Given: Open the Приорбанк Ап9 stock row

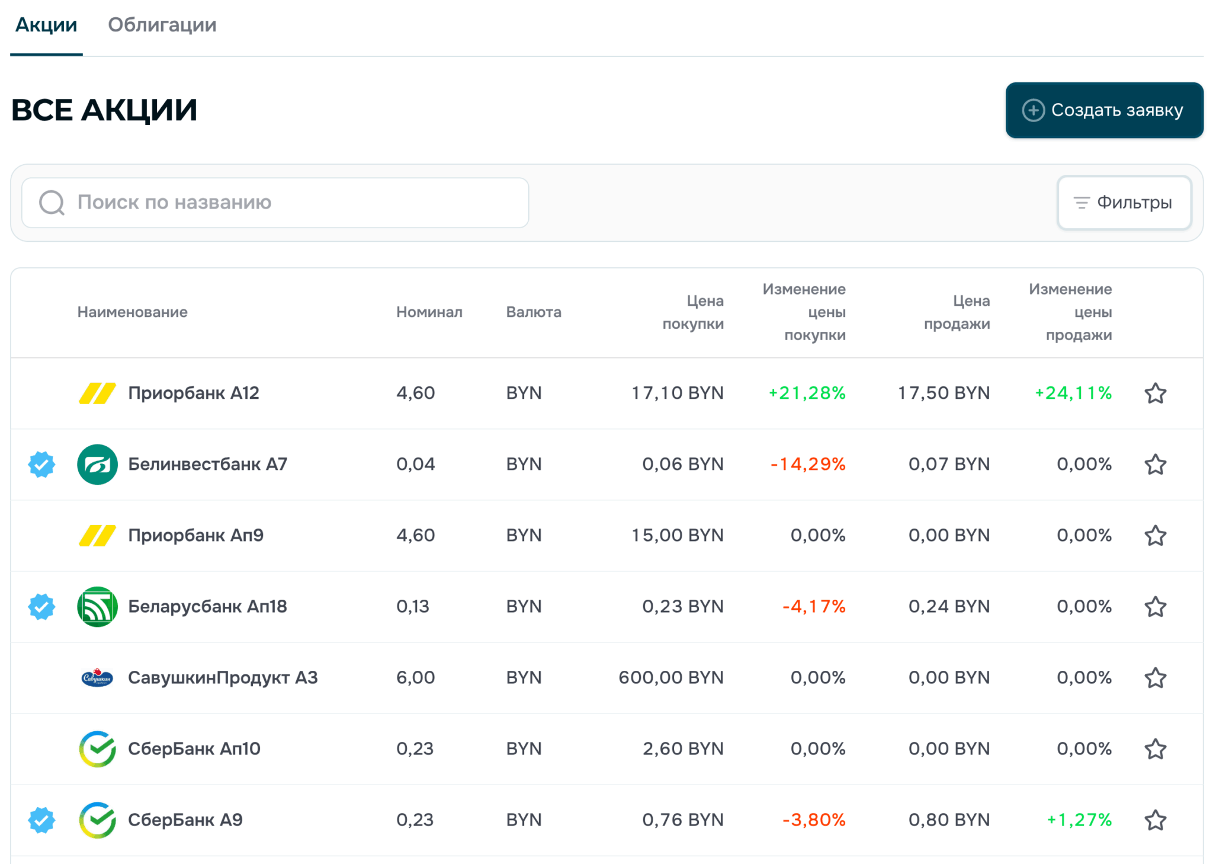Looking at the screenshot, I should [607, 536].
